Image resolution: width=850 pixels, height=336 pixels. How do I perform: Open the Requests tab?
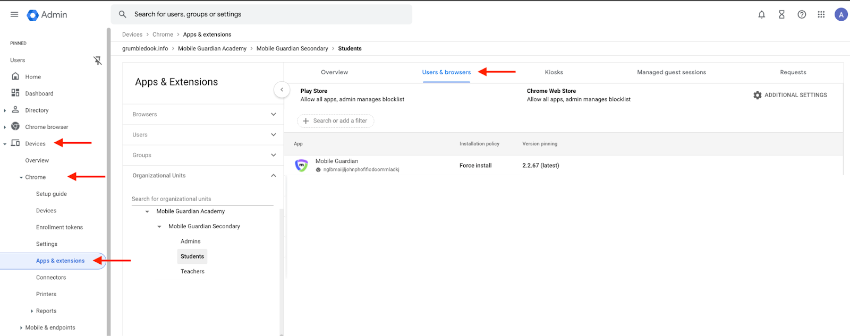(x=793, y=72)
